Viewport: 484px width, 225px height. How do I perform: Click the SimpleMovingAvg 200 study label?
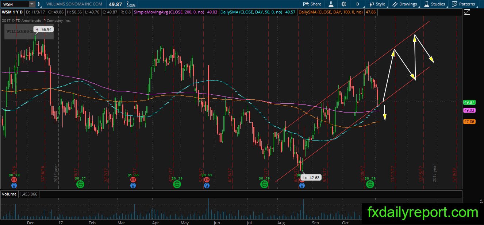click(x=169, y=12)
